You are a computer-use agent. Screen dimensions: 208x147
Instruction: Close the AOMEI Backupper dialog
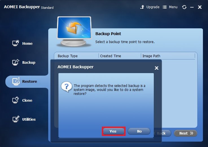[x=157, y=68]
